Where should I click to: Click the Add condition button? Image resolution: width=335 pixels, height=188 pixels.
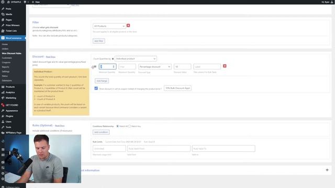[x=101, y=132]
